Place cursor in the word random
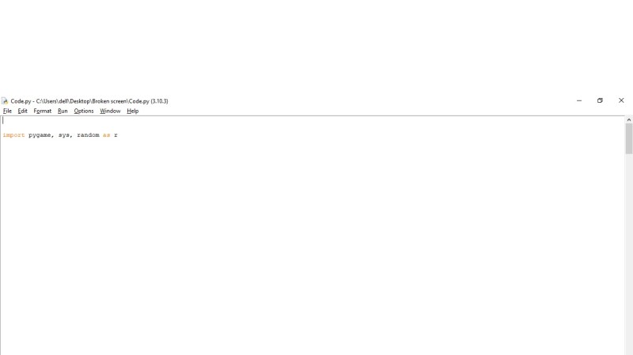The height and width of the screenshot is (355, 633). pyautogui.click(x=88, y=135)
